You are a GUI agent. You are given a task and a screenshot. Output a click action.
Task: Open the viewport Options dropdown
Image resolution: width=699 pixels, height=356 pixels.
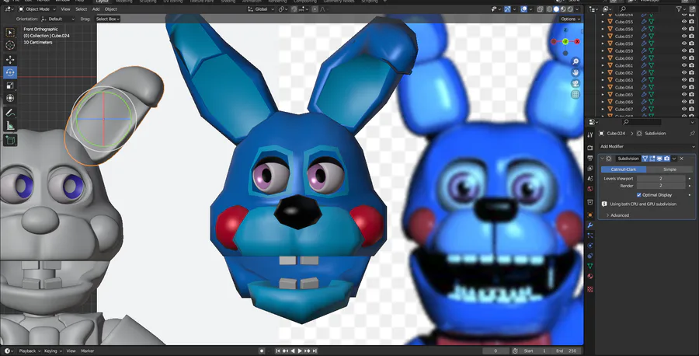pyautogui.click(x=571, y=19)
